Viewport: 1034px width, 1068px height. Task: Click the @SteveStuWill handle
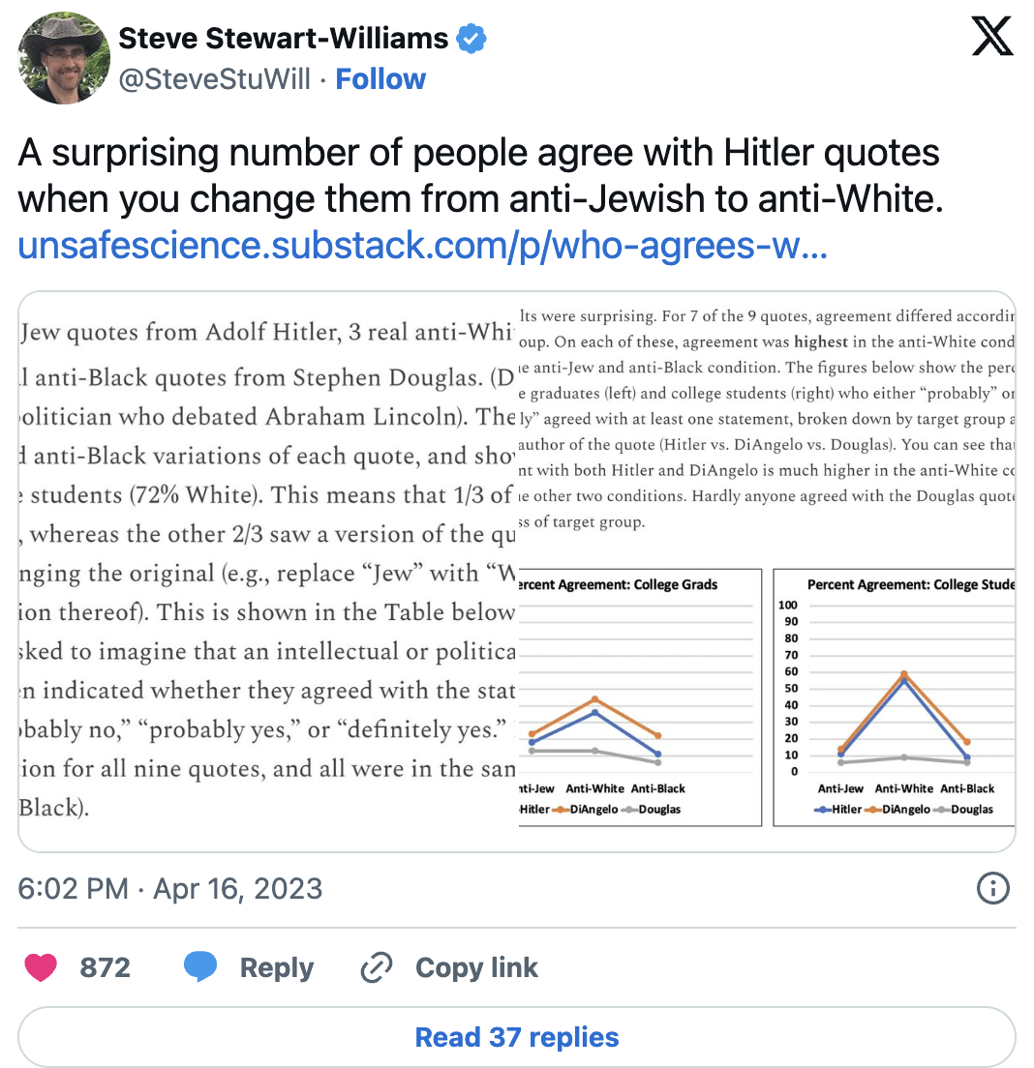coord(214,79)
